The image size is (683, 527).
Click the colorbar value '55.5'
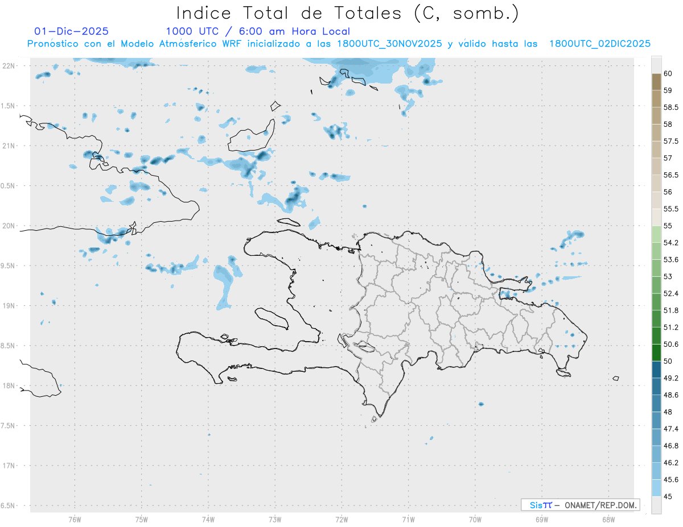(670, 209)
